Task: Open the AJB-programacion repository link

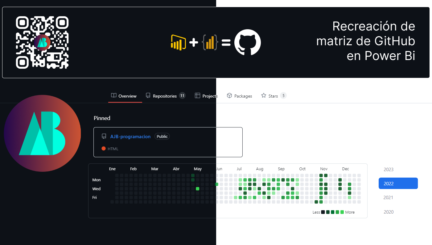Action: click(130, 136)
